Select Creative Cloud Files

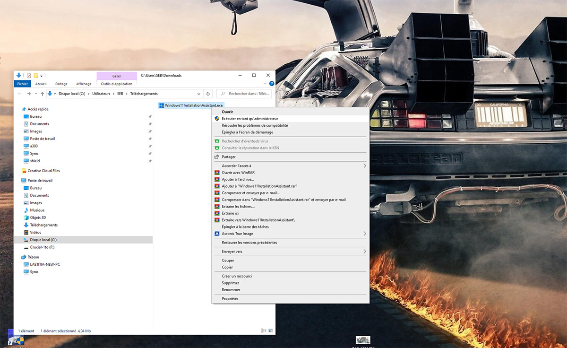coord(43,171)
